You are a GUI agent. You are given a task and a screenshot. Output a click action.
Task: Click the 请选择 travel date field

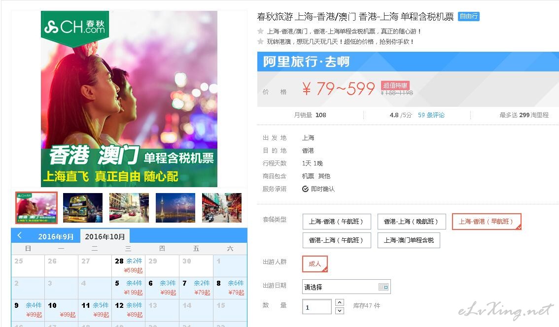click(346, 287)
